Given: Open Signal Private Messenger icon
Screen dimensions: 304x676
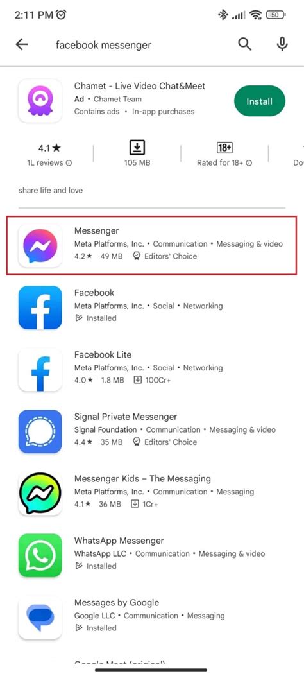Looking at the screenshot, I should pyautogui.click(x=40, y=431).
